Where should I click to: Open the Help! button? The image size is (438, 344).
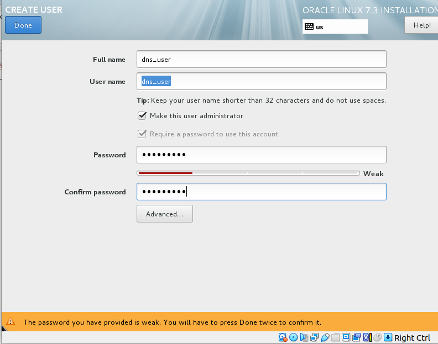pyautogui.click(x=422, y=25)
